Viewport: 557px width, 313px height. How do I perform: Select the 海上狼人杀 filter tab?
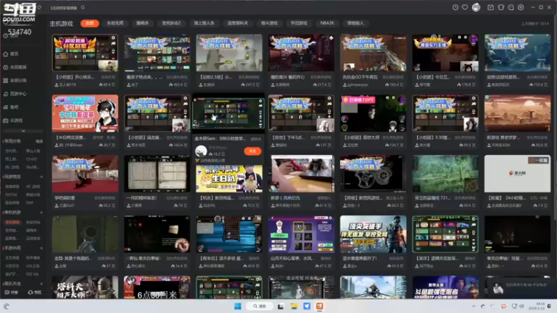[204, 23]
